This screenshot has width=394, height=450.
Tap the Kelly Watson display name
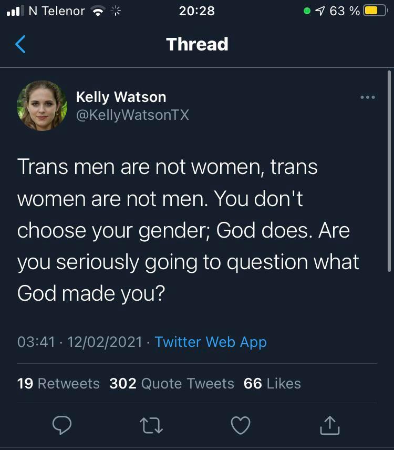pyautogui.click(x=121, y=97)
